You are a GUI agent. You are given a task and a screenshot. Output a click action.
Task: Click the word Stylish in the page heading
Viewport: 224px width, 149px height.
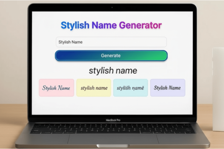click(75, 25)
